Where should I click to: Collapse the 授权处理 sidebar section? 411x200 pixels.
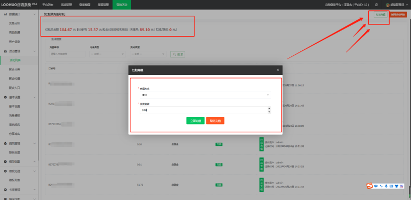35,171
